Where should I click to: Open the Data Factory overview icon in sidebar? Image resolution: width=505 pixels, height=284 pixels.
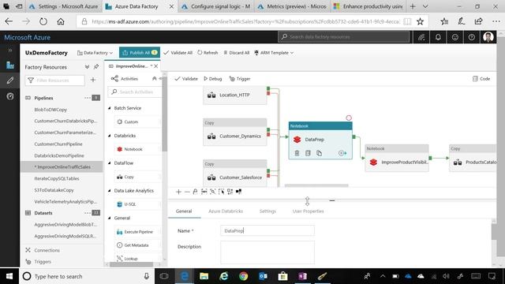pos(10,65)
